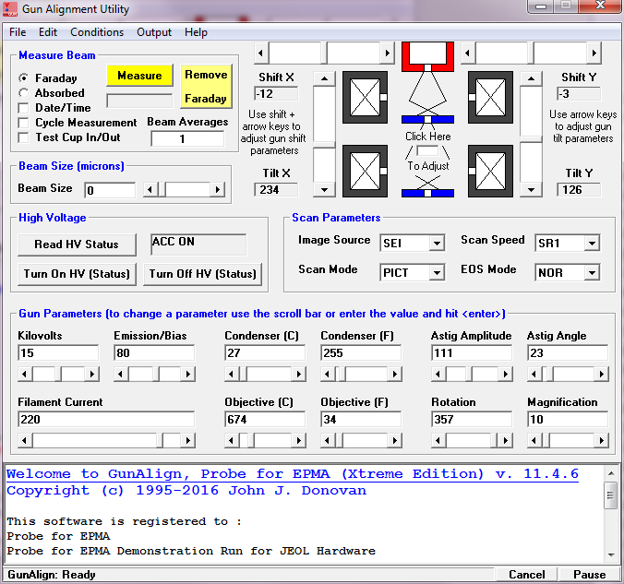Expand the Scan Speed dropdown
Image resolution: width=624 pixels, height=584 pixels.
coord(591,244)
